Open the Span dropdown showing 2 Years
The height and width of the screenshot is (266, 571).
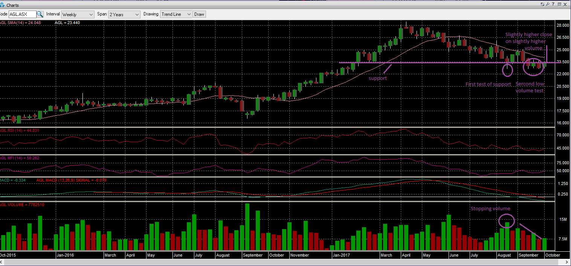point(124,14)
